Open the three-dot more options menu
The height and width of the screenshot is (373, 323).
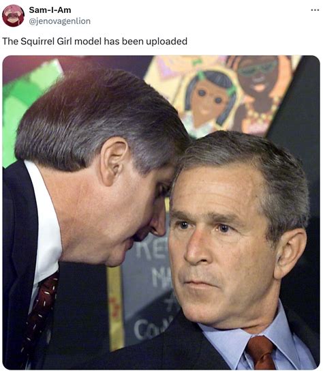[315, 10]
